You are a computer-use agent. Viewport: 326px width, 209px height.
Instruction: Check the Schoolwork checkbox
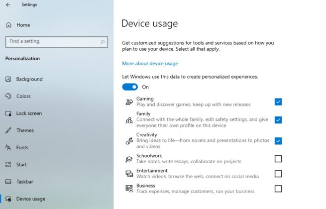[x=278, y=159]
